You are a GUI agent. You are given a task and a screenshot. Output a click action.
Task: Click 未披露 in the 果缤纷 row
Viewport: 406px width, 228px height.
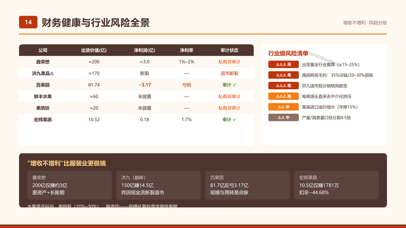click(144, 108)
